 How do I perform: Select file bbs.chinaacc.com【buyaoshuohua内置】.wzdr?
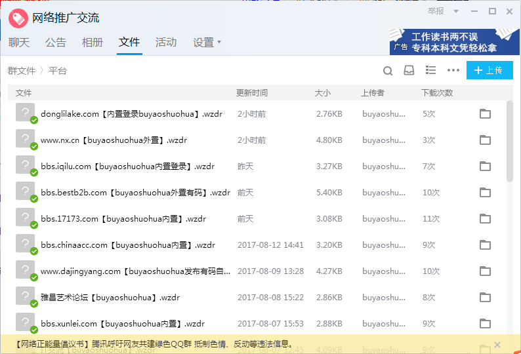pyautogui.click(x=128, y=245)
